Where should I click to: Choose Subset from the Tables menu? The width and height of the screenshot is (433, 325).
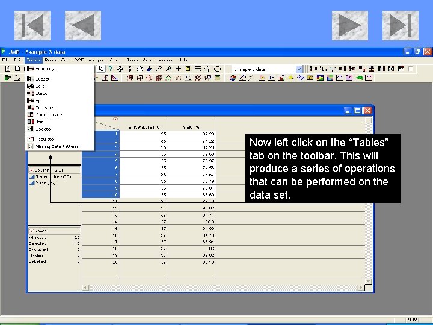pos(60,79)
